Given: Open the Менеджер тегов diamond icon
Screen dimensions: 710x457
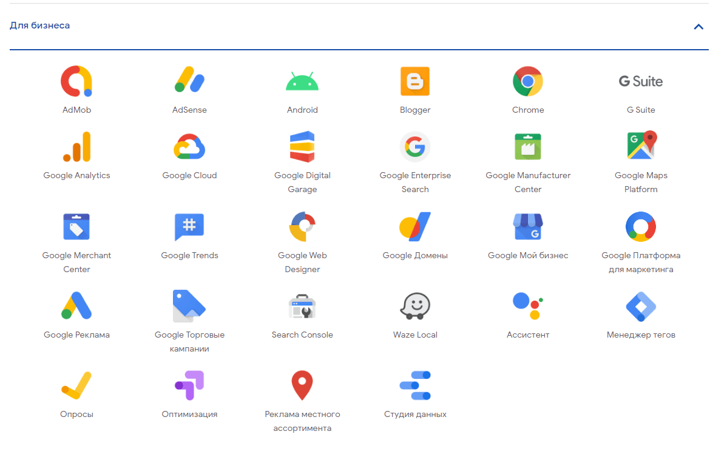Looking at the screenshot, I should coord(641,306).
